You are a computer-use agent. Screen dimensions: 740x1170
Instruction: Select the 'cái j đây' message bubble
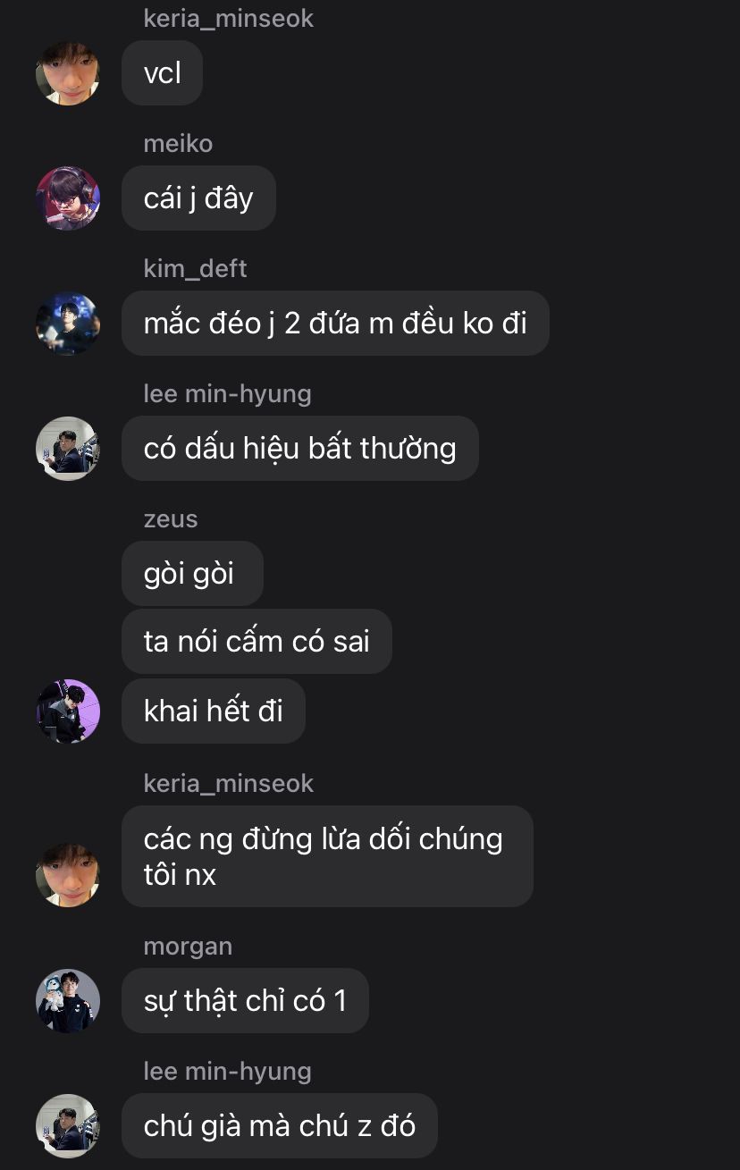coord(198,198)
